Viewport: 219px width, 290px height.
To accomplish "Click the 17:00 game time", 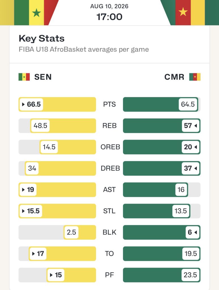I will coord(109,17).
